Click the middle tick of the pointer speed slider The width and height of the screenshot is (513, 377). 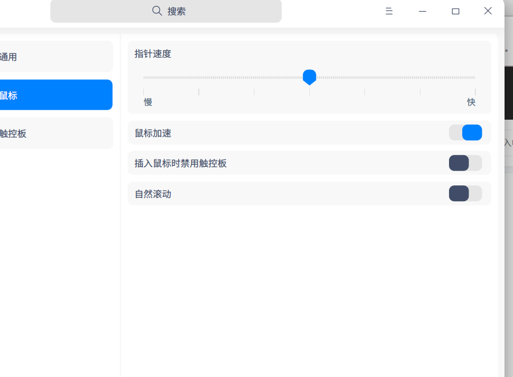point(309,92)
